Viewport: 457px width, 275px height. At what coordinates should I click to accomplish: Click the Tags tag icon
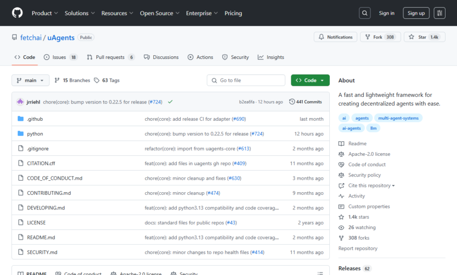(x=96, y=80)
